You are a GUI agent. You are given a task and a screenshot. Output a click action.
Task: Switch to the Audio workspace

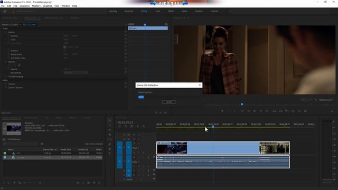pos(184,11)
